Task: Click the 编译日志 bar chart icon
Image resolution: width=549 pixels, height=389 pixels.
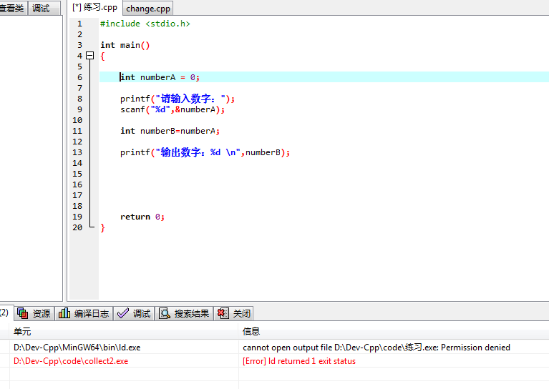Action: tap(64, 313)
